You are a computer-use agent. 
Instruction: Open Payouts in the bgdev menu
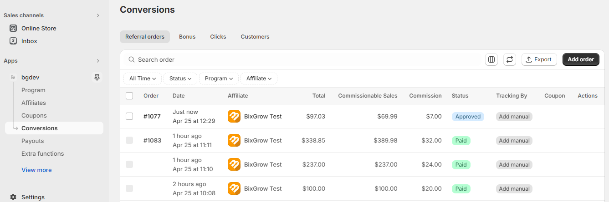[33, 141]
